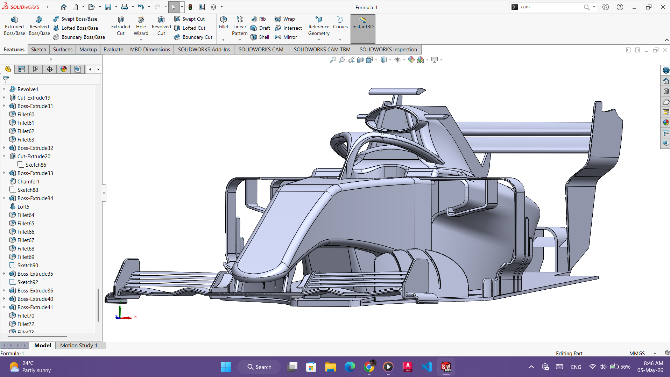Image resolution: width=670 pixels, height=377 pixels.
Task: Select the Draft feature
Action: click(260, 28)
